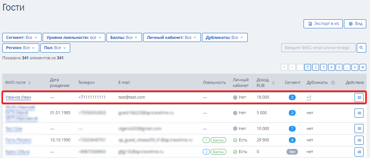
Task: Go to page 3
Action: 324,67
